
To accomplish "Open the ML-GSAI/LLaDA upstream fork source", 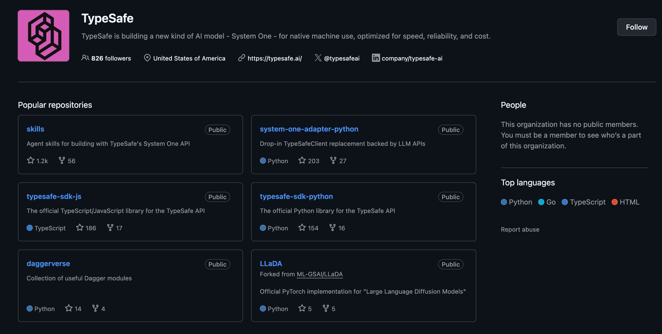I will tap(320, 274).
